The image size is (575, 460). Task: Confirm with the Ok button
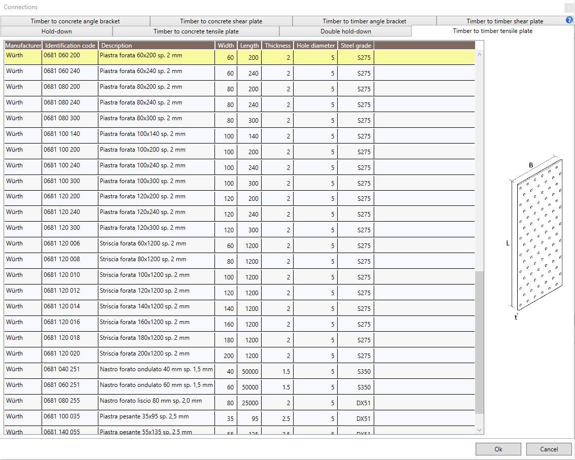tap(498, 449)
